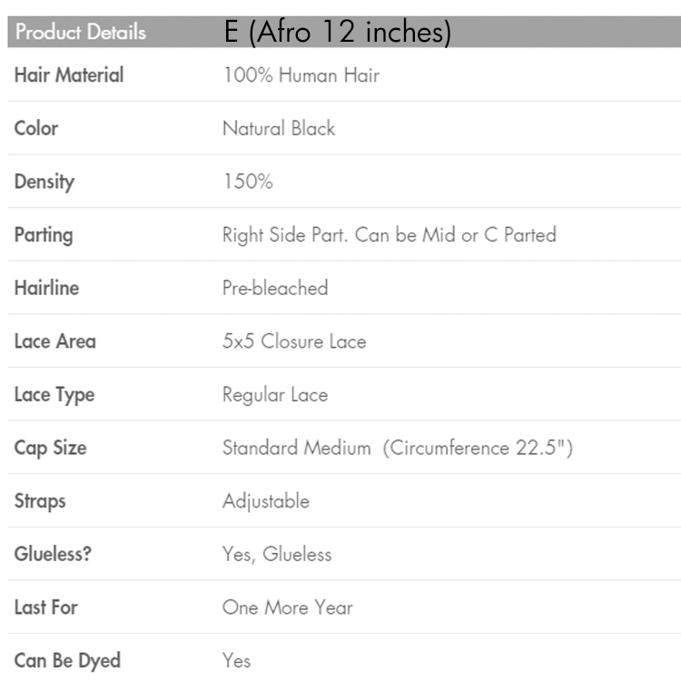Click the Density label
681x681 pixels.
coord(44,182)
